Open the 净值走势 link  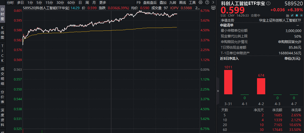click(x=227, y=20)
